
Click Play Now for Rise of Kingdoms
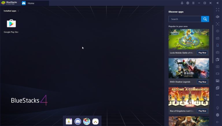coord(202,111)
